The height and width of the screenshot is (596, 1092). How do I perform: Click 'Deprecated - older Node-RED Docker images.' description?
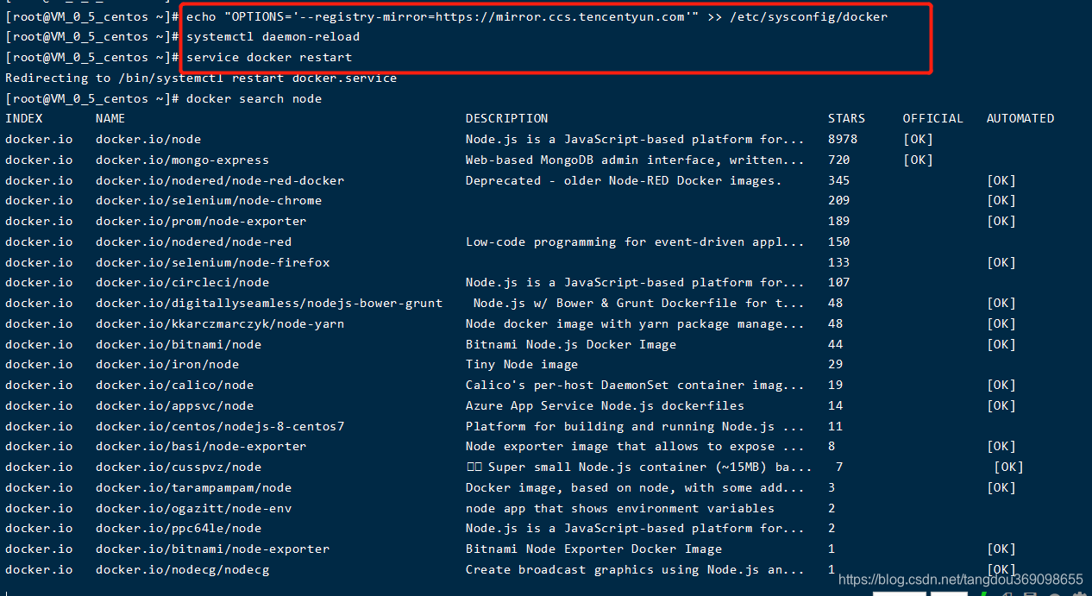[624, 180]
